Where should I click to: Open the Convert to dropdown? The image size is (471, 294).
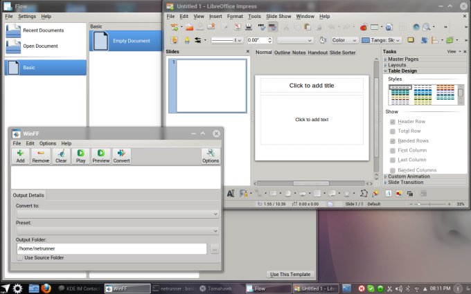pos(117,214)
